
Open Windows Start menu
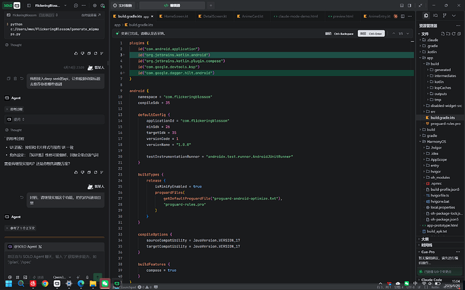coord(9,284)
